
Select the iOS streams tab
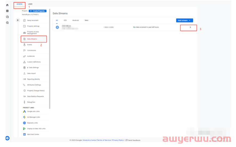(65, 20)
